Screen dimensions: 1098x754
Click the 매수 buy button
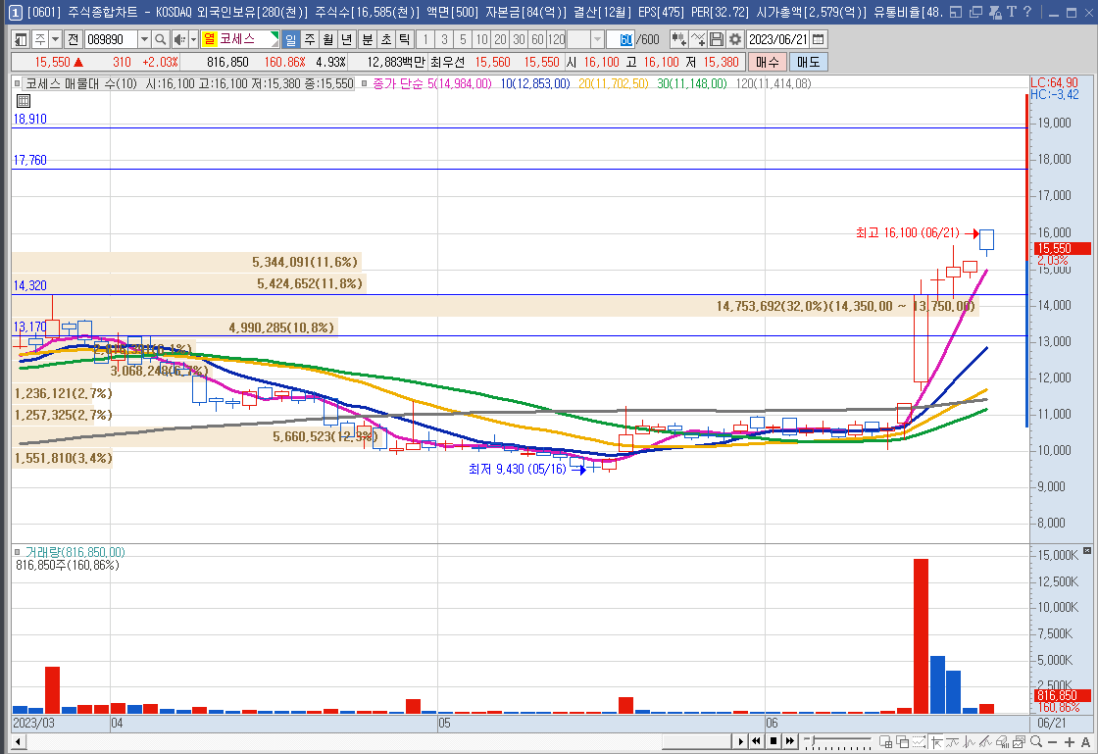pos(768,63)
